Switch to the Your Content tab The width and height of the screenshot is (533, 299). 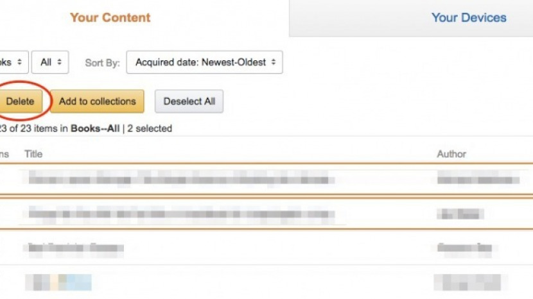(x=110, y=17)
